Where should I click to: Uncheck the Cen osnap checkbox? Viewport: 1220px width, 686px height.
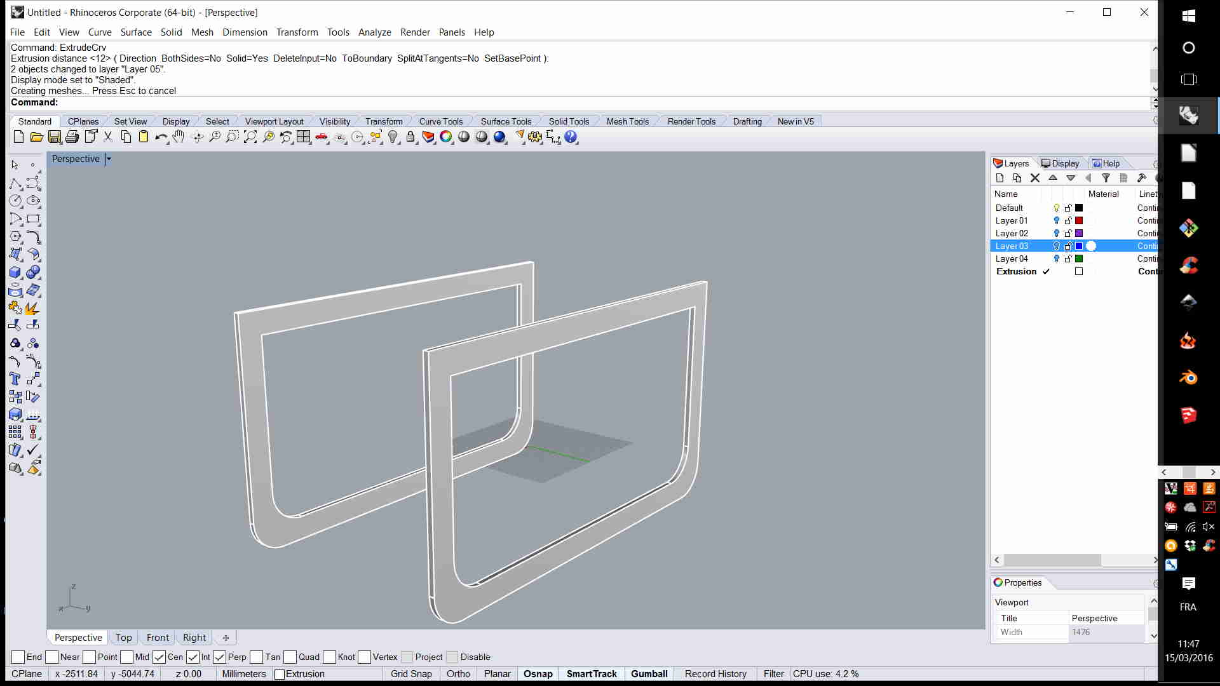[x=159, y=657]
